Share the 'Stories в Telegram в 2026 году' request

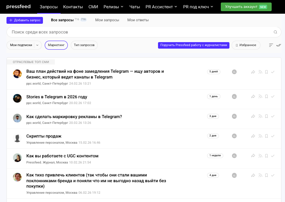coord(253,96)
